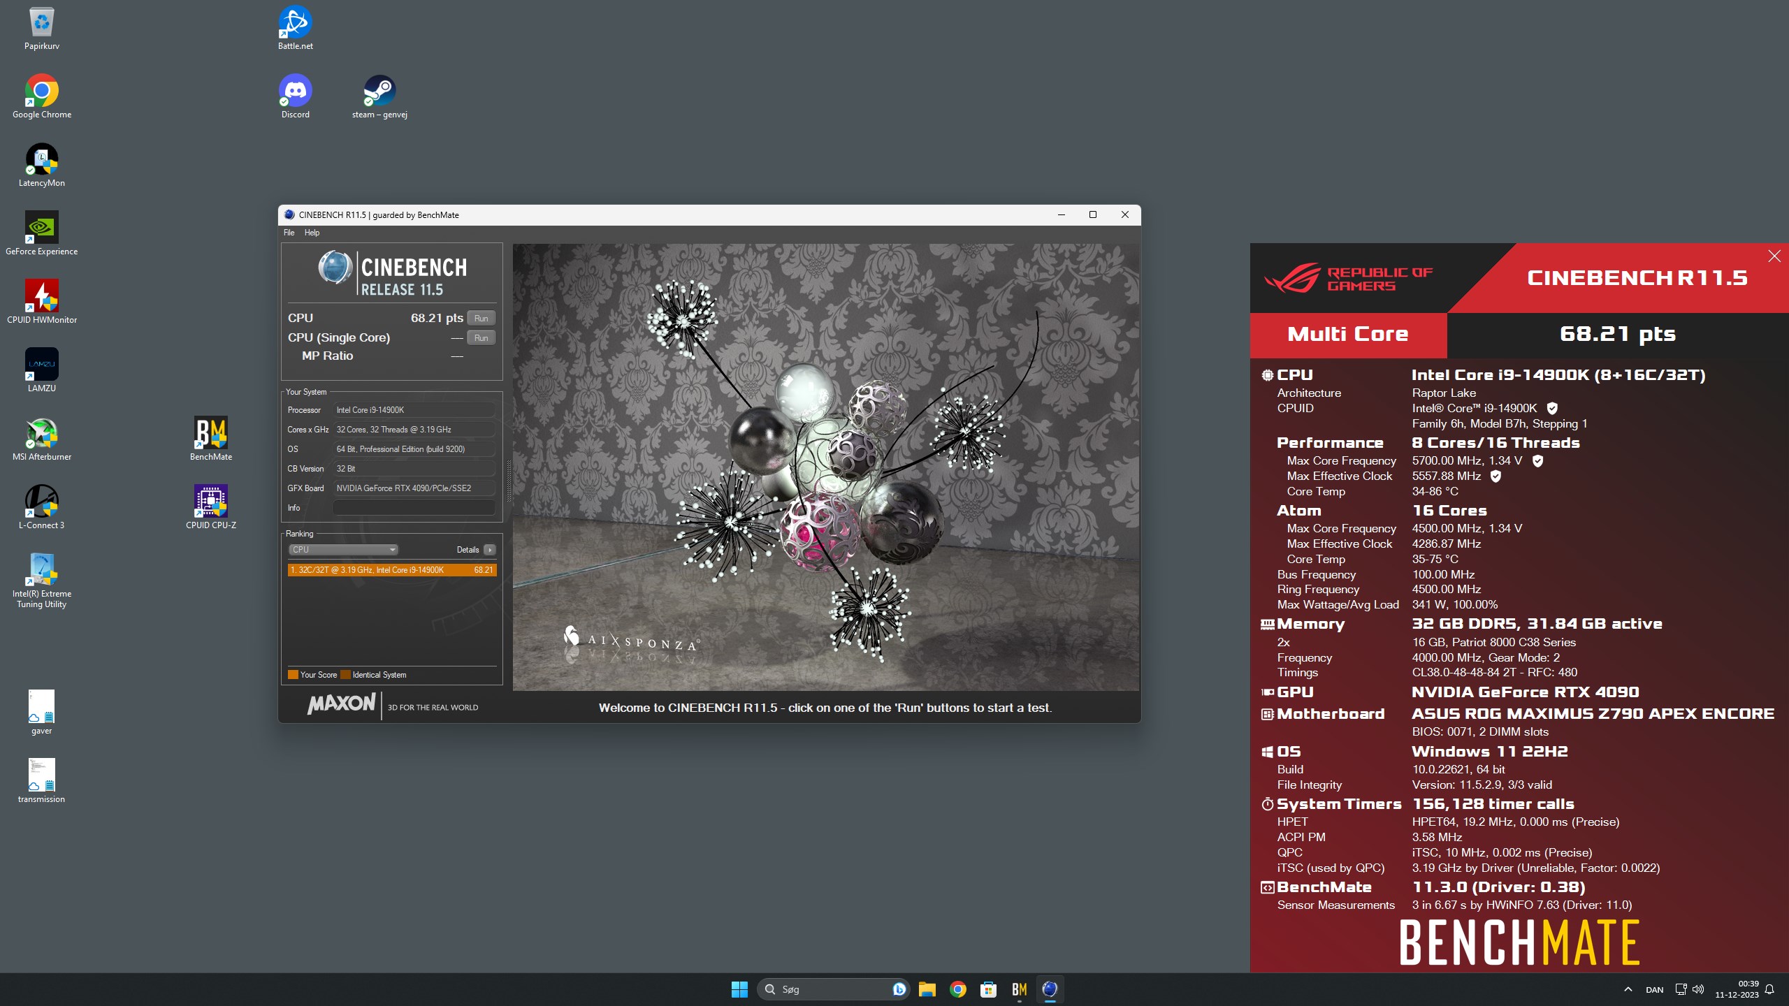Viewport: 1789px width, 1006px height.
Task: Open the steam – genvej shortcut
Action: pos(379,96)
